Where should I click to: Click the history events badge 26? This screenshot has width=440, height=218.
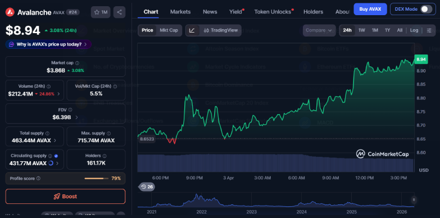point(147,187)
